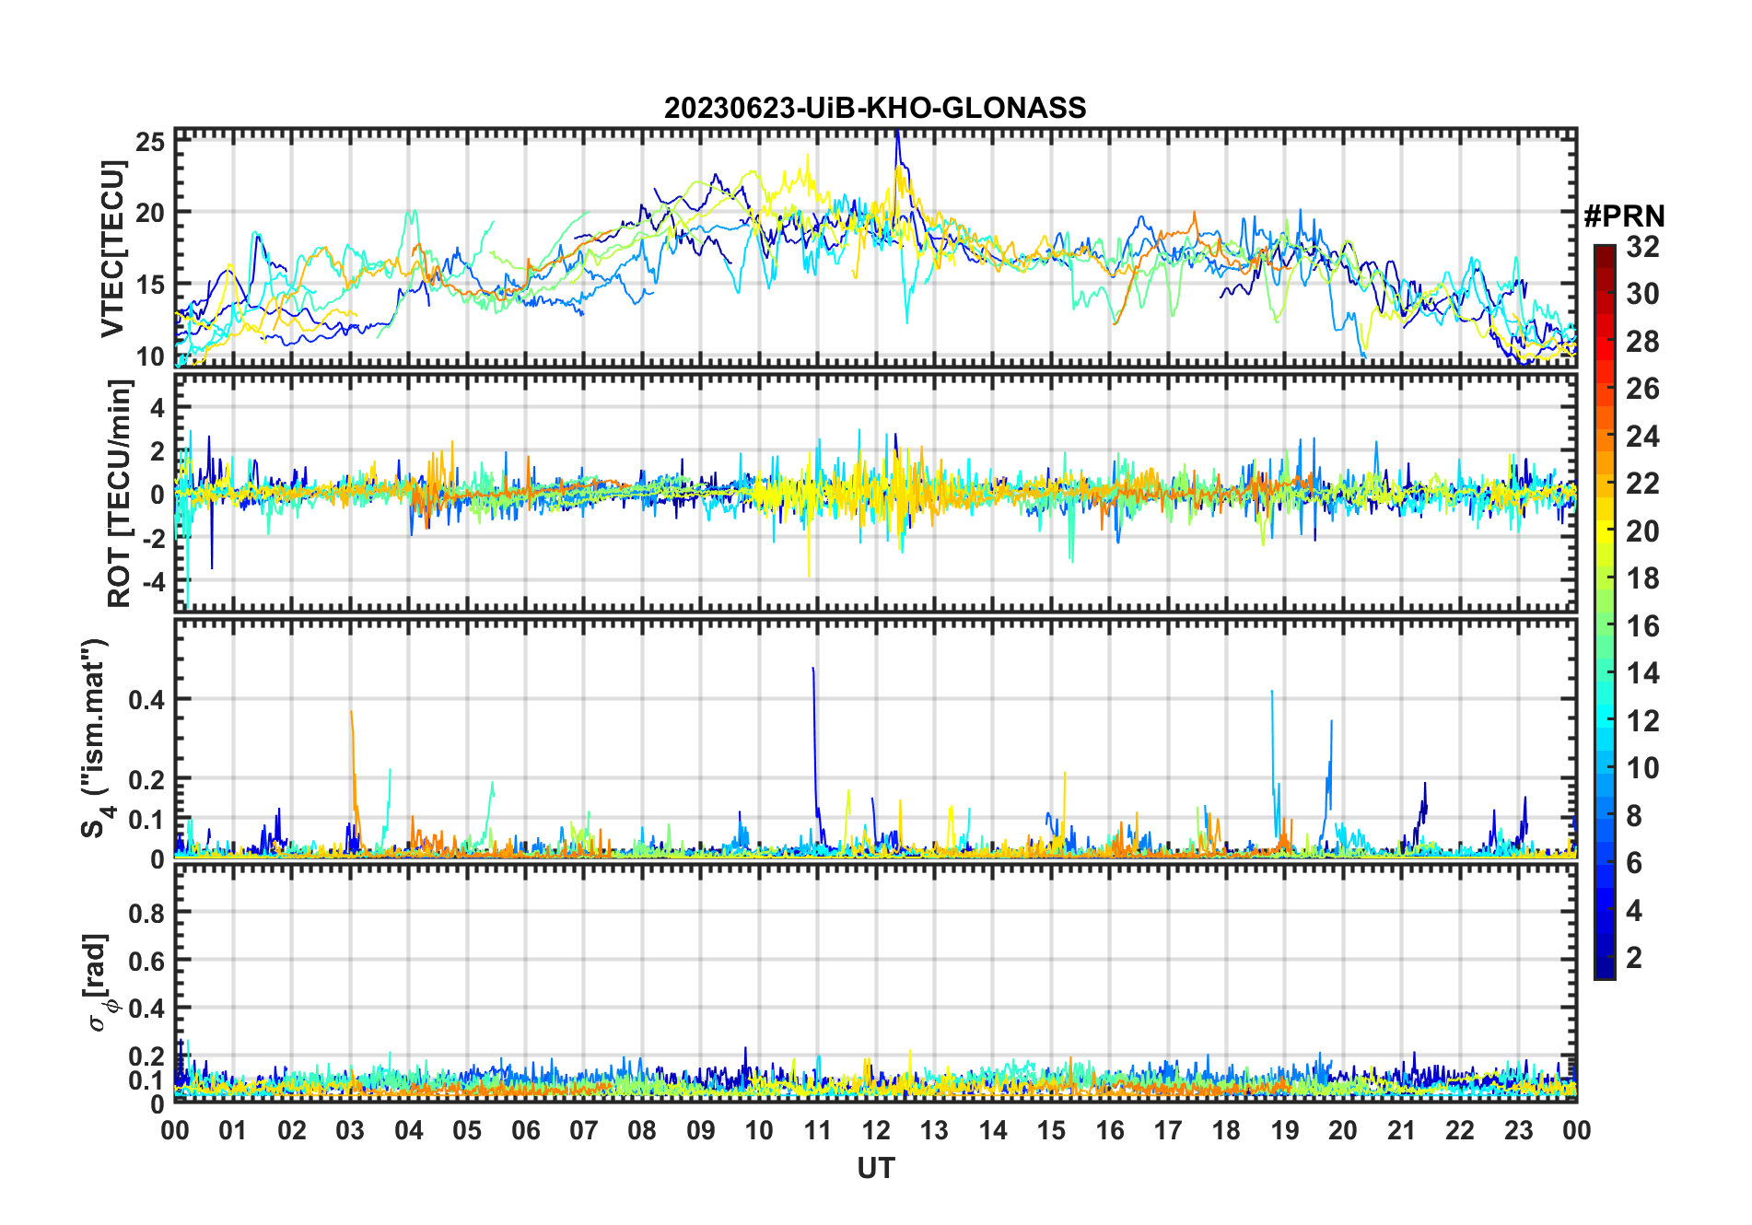Click UT axis tick label 17
The width and height of the screenshot is (1752, 1225).
1168,1131
